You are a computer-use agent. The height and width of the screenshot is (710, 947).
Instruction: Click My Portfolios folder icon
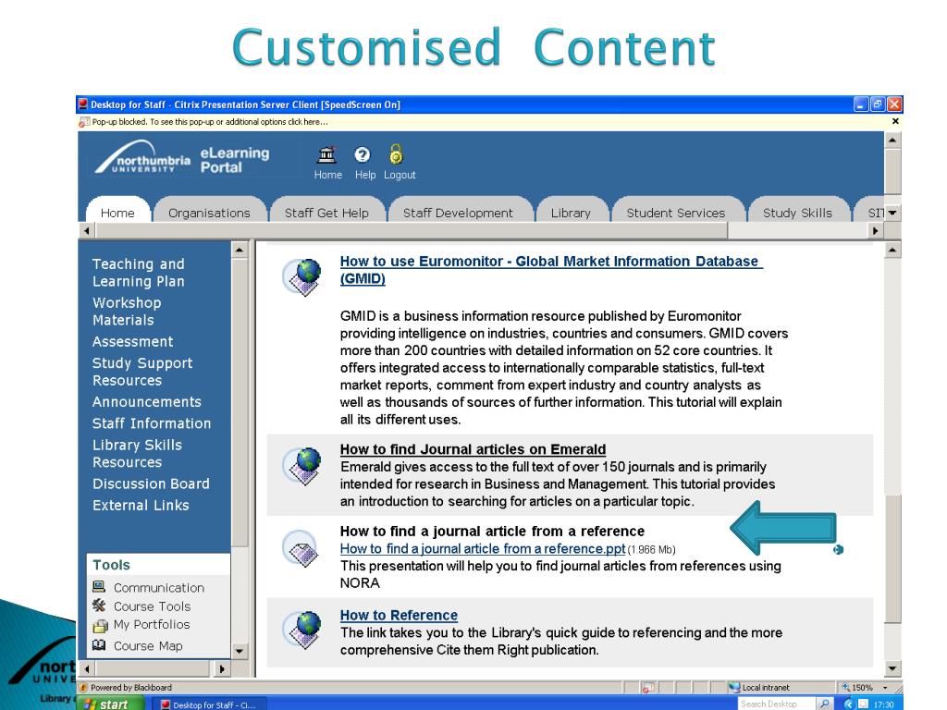(x=100, y=626)
